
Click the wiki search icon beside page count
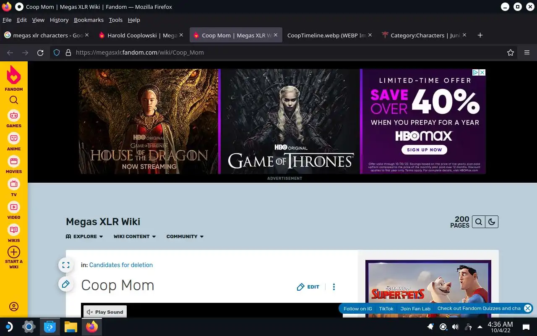click(479, 222)
